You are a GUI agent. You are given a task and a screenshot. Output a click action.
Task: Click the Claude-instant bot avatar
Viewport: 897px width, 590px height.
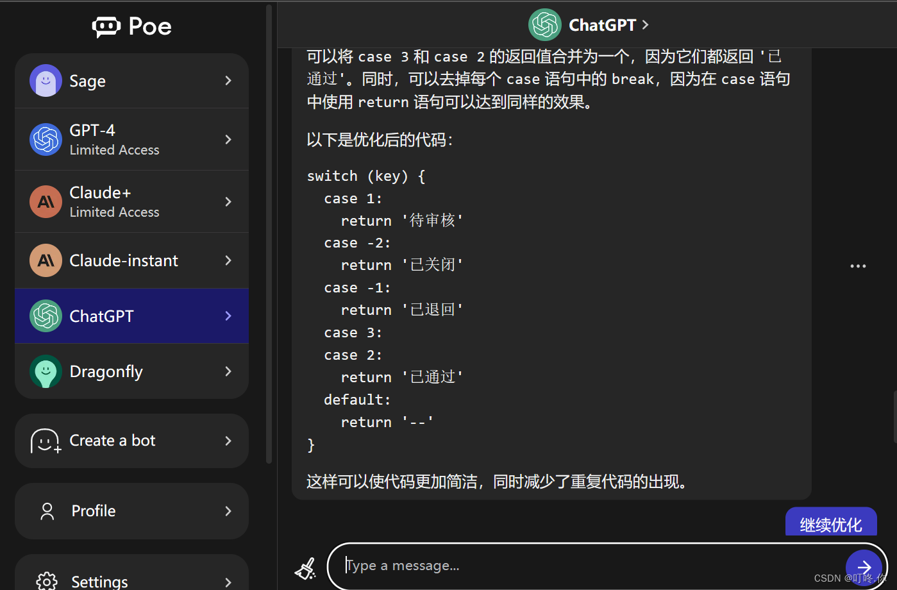click(x=46, y=260)
